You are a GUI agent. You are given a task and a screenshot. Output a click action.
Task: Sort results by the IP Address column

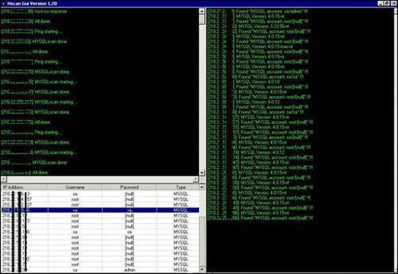[24, 187]
